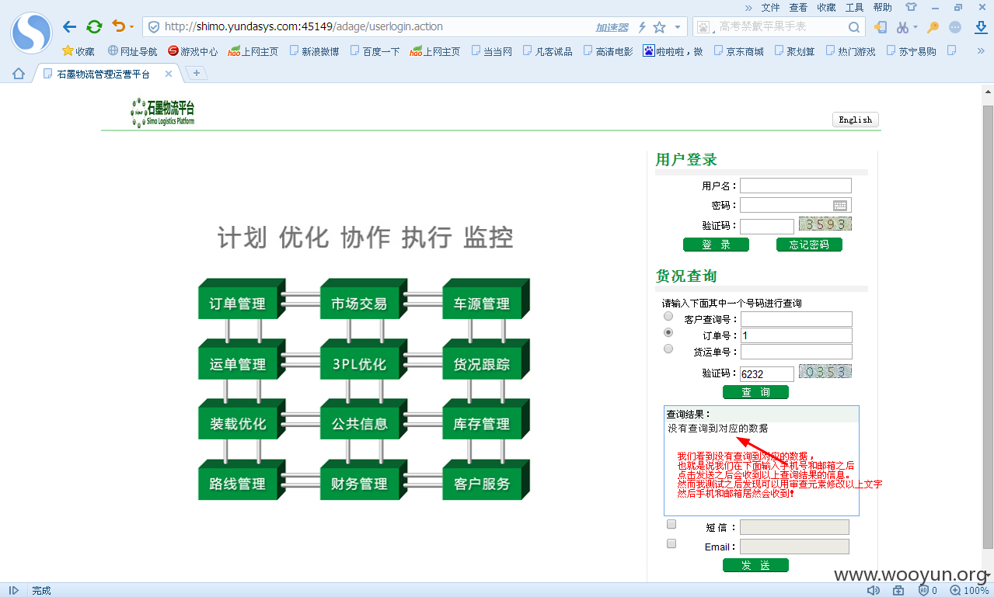
Task: Open the 工具 menu
Action: [x=854, y=8]
